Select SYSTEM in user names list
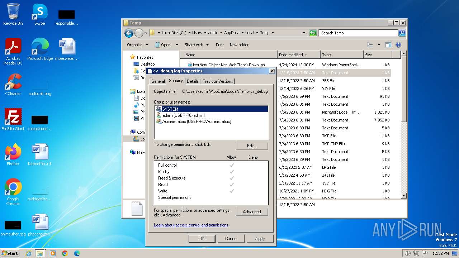This screenshot has height=258, width=459. point(212,109)
